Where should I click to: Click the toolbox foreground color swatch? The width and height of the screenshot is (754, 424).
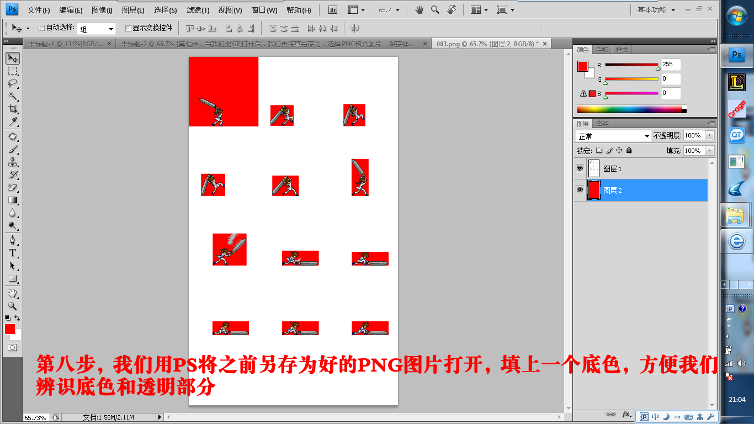10,329
